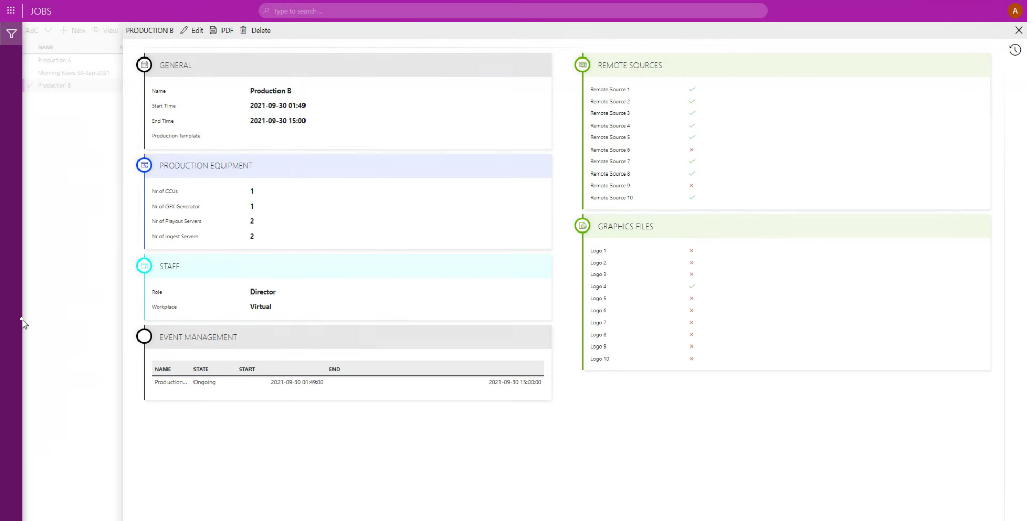Click the Edit pencil button
This screenshot has height=521, width=1027.
pyautogui.click(x=191, y=31)
